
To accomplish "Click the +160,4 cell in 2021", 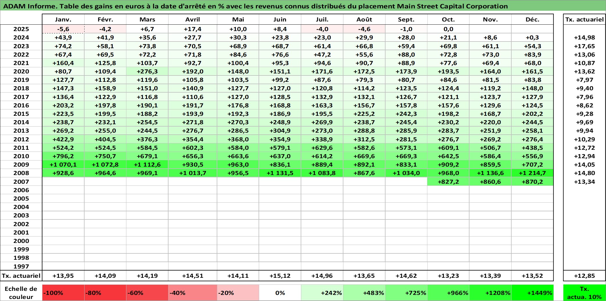I will [x=63, y=63].
